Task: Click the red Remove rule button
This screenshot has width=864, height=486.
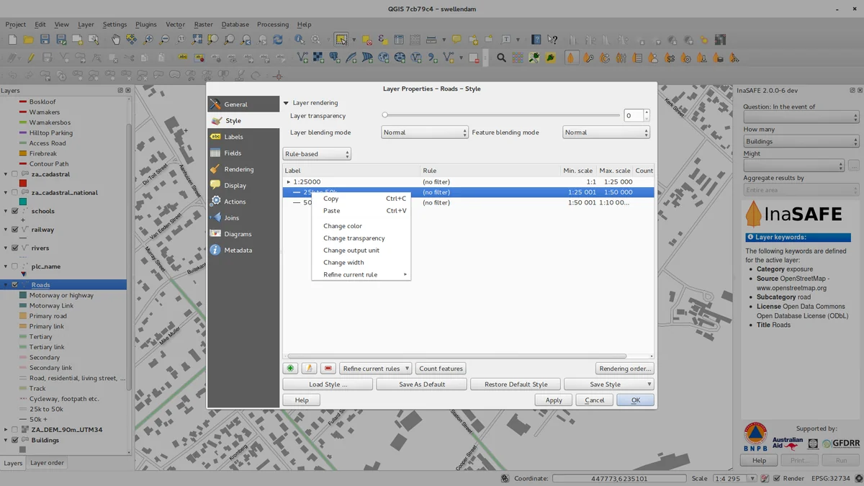Action: pyautogui.click(x=328, y=369)
